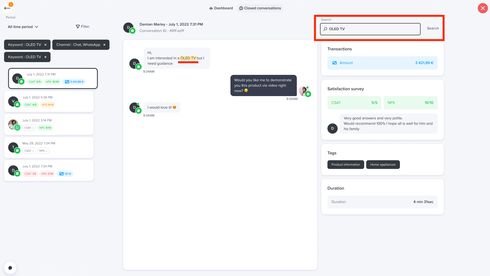Open the July 1, 2022 5:34 PM conversation
This screenshot has height=276, width=490.
[x=49, y=101]
